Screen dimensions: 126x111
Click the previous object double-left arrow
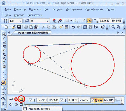point(11,105)
